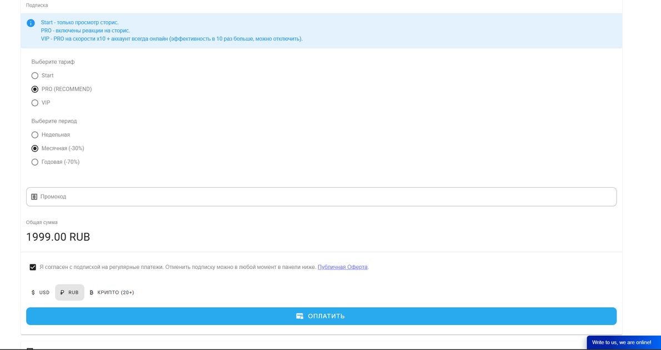Screen dimensions: 661x350
Task: Click the dollar sign icon for USD
Action: (33, 293)
